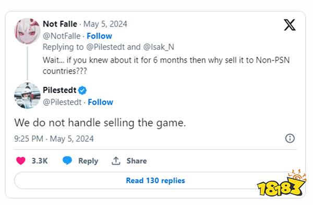This screenshot has height=205, width=313.
Task: Open the Pilestedt display name
Action: [59, 90]
